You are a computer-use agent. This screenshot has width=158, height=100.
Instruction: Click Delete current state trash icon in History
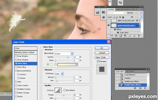click(x=145, y=88)
